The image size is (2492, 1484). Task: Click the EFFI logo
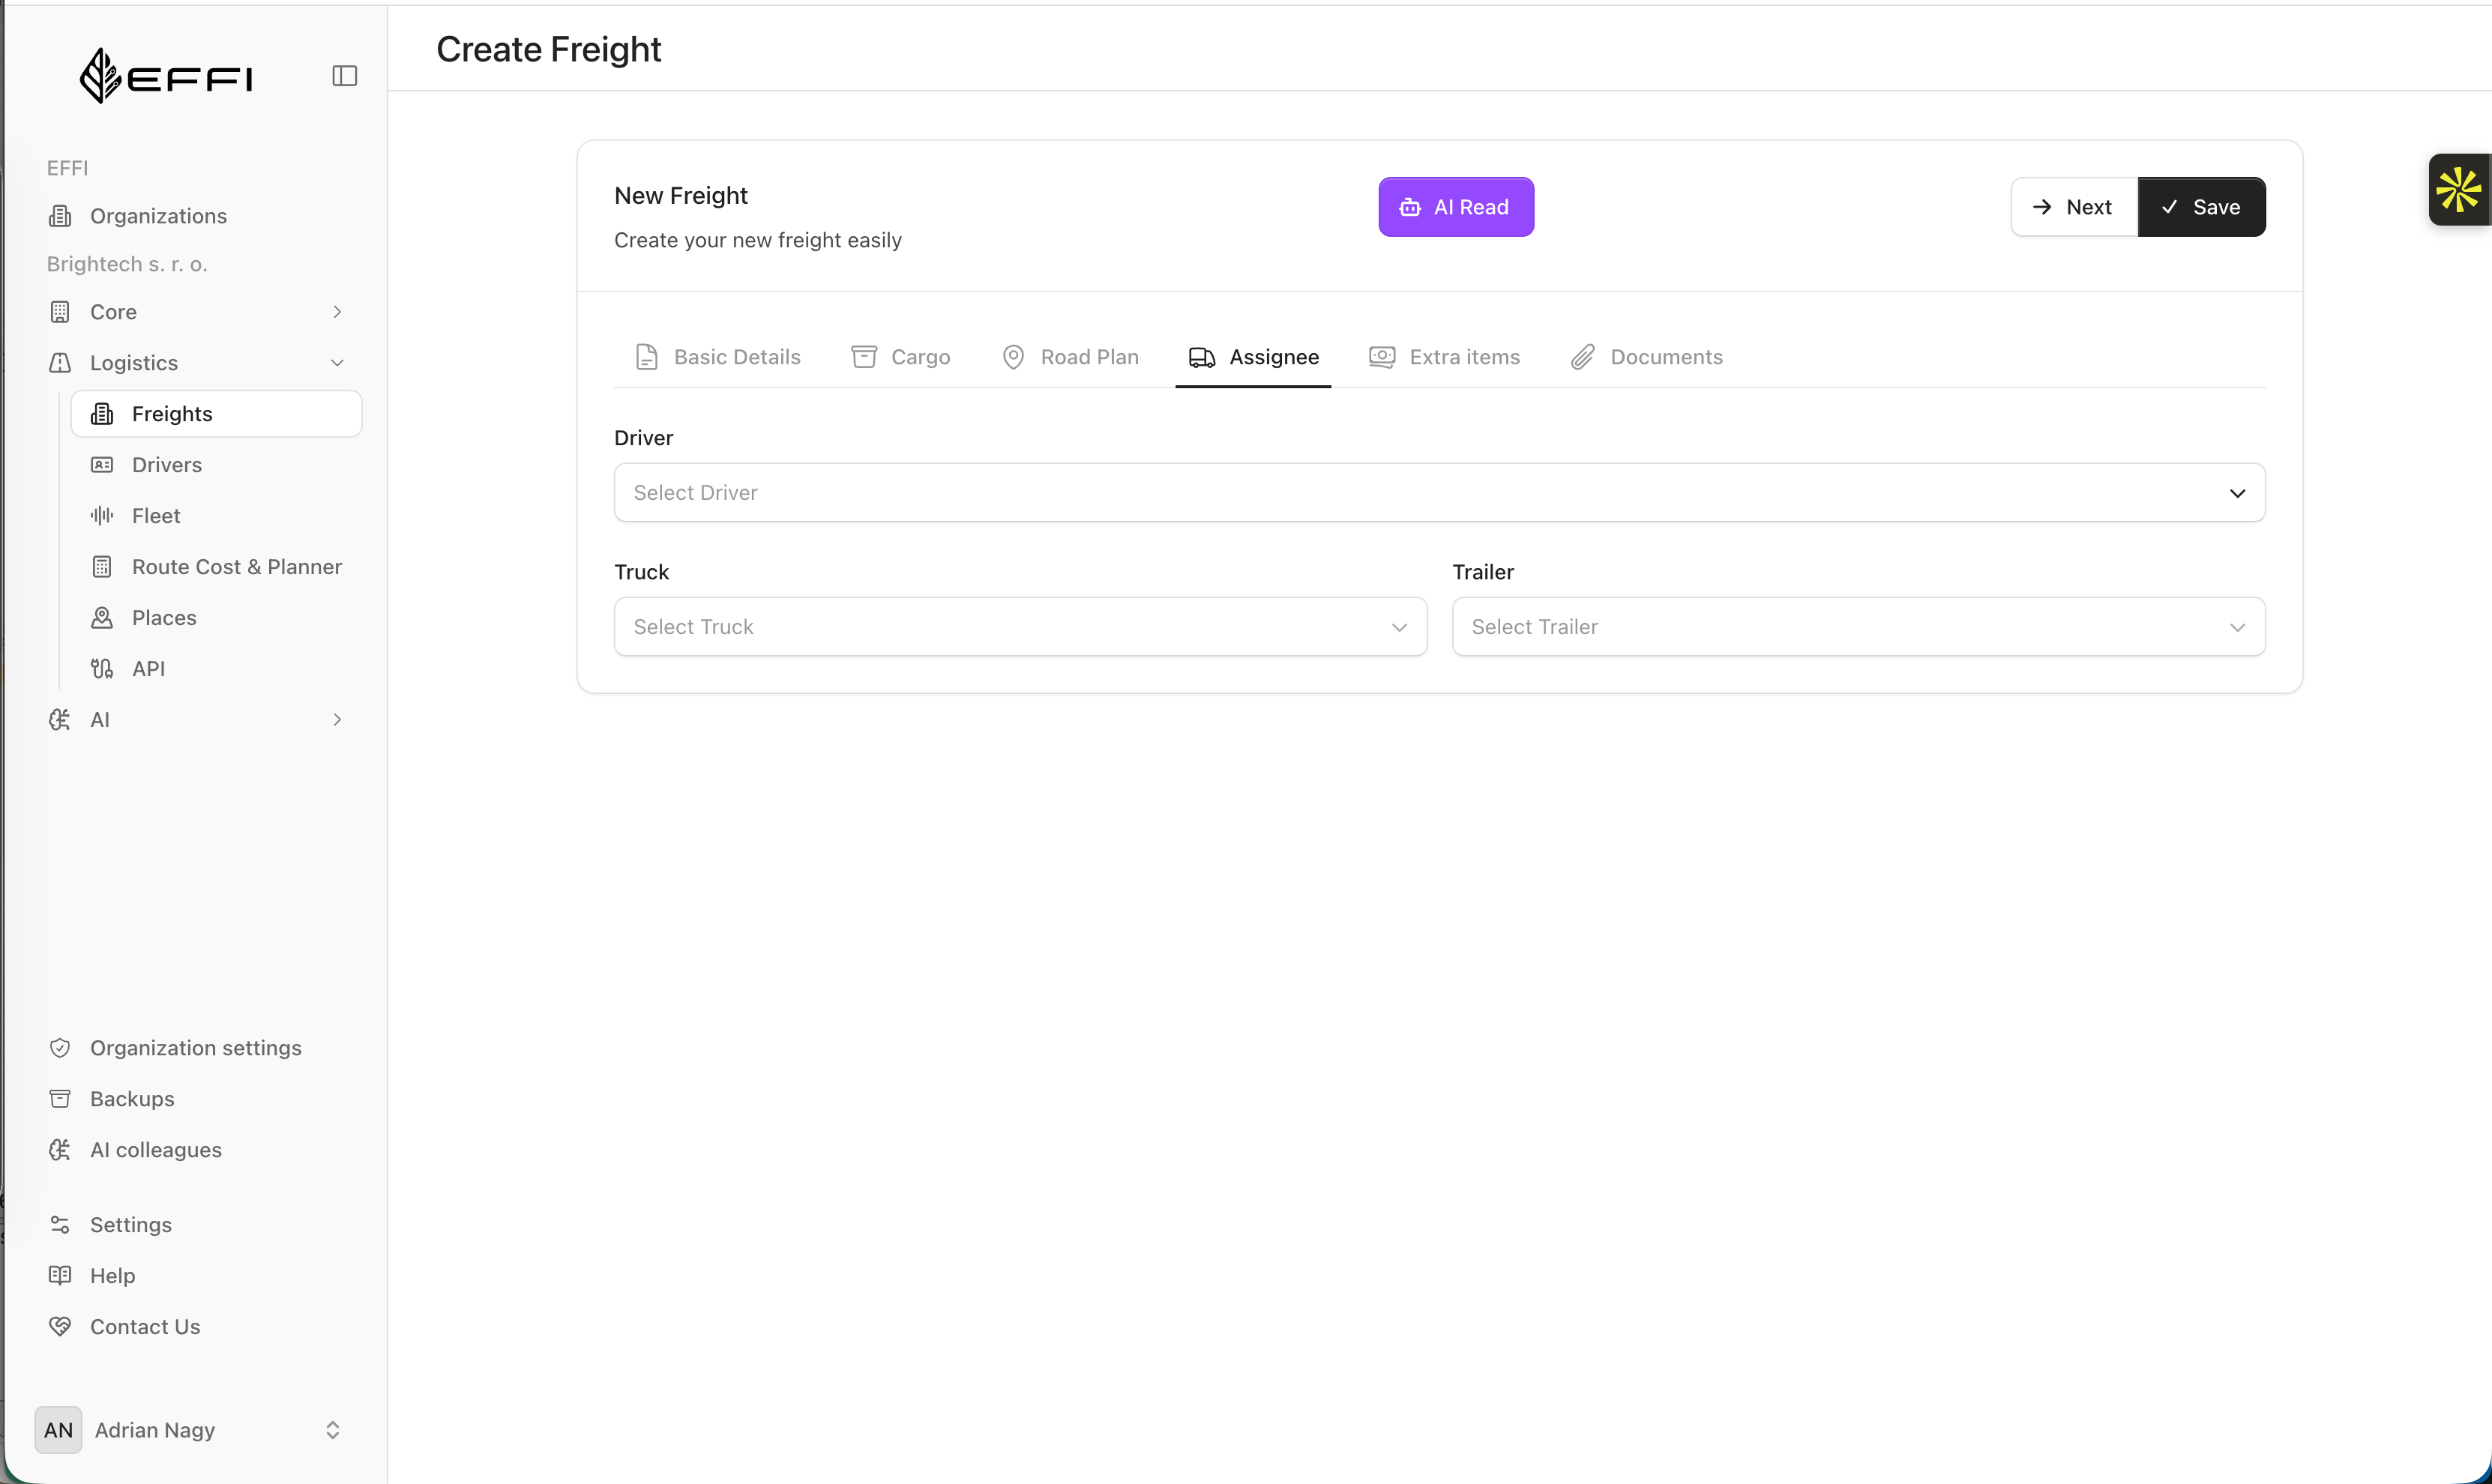pyautogui.click(x=166, y=76)
